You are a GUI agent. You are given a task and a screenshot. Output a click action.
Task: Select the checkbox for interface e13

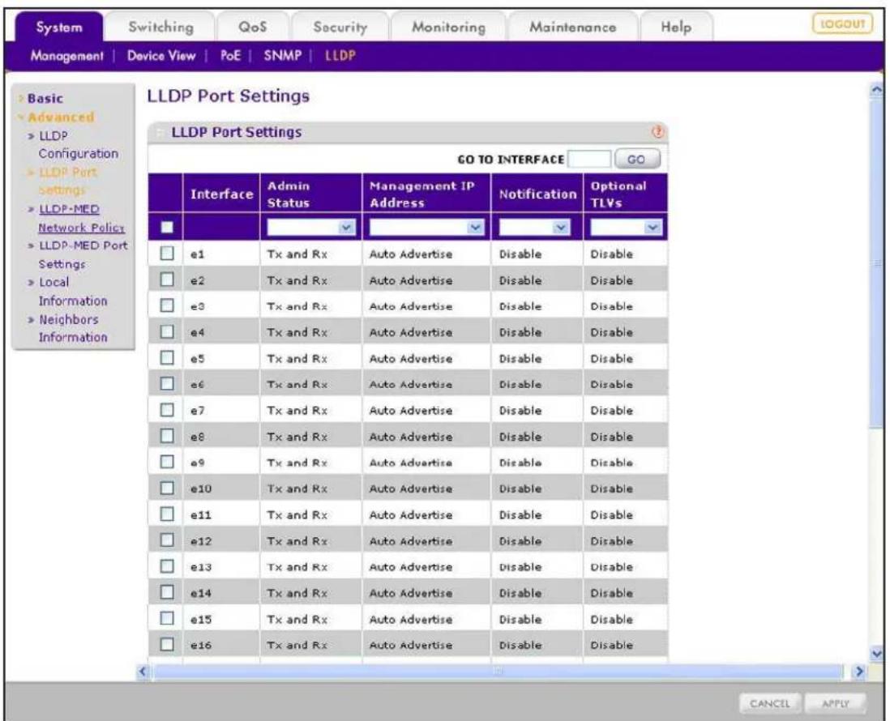pos(167,566)
